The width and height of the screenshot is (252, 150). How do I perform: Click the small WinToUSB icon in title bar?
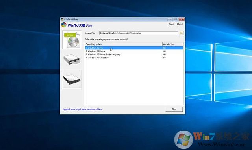point(62,20)
